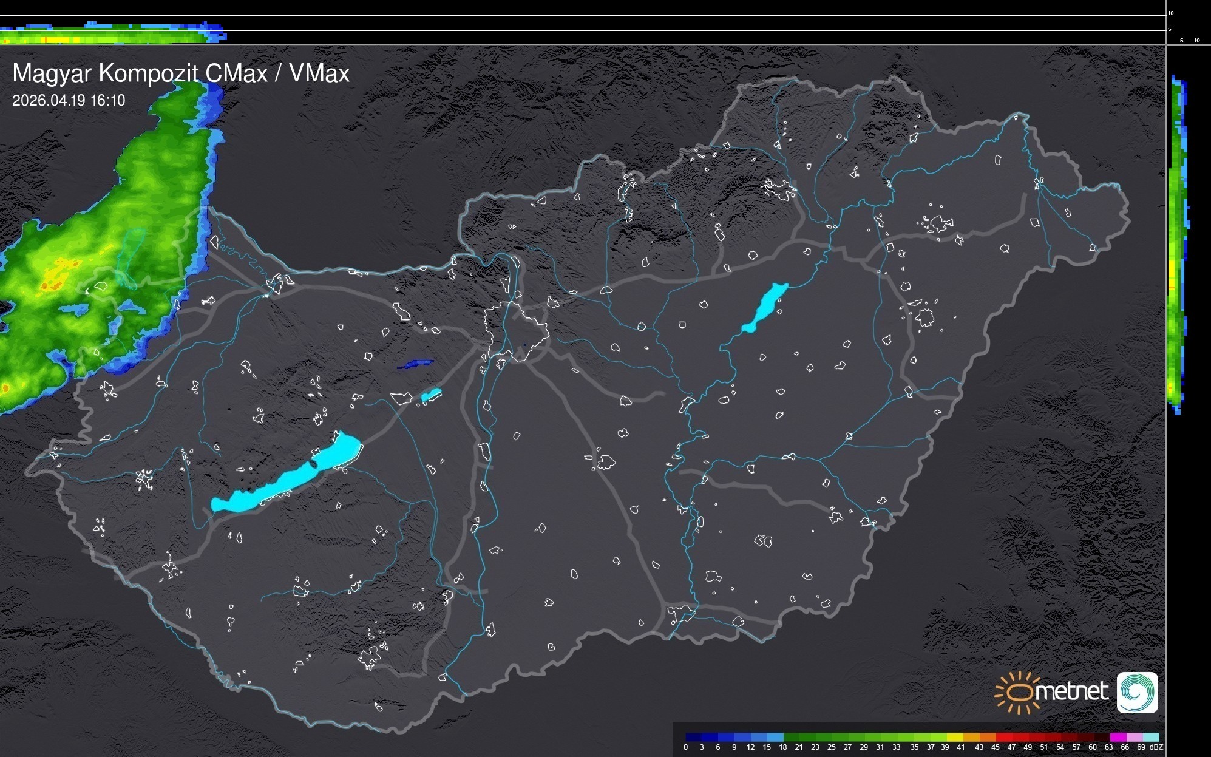Click the Budapest city outline
Screen dimensions: 1211x757
click(516, 331)
